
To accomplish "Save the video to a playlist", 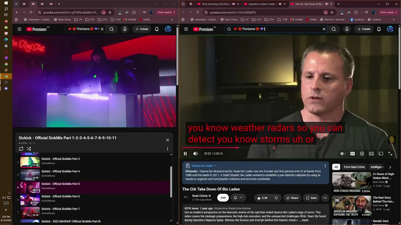I will (x=311, y=198).
